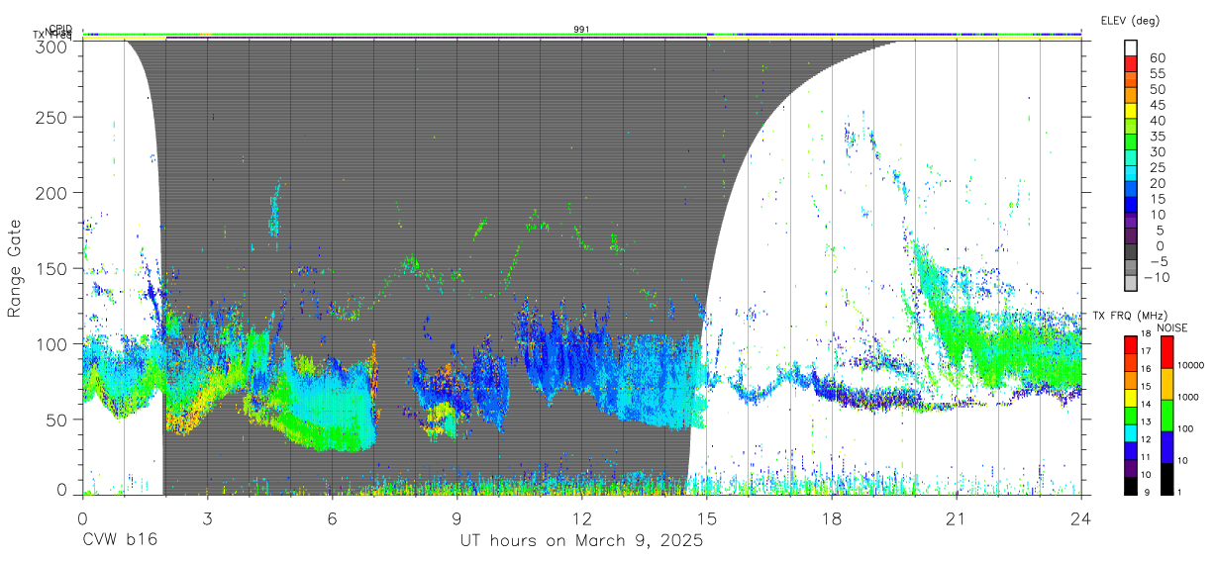The width and height of the screenshot is (1216, 561).
Task: Click the white top swatch of the elevation scale
Action: (1131, 47)
